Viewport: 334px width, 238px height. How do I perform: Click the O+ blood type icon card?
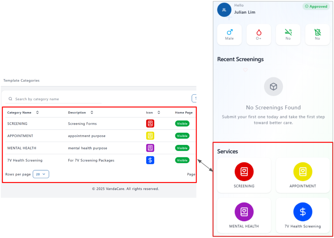(259, 34)
